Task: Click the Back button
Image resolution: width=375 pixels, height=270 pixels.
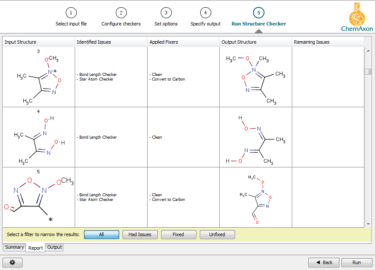Action: click(324, 262)
